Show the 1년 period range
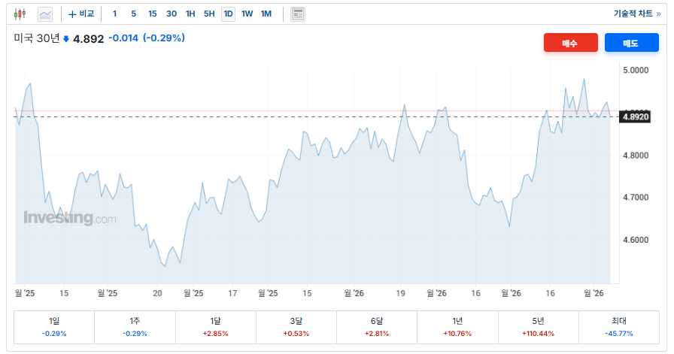 pos(458,326)
